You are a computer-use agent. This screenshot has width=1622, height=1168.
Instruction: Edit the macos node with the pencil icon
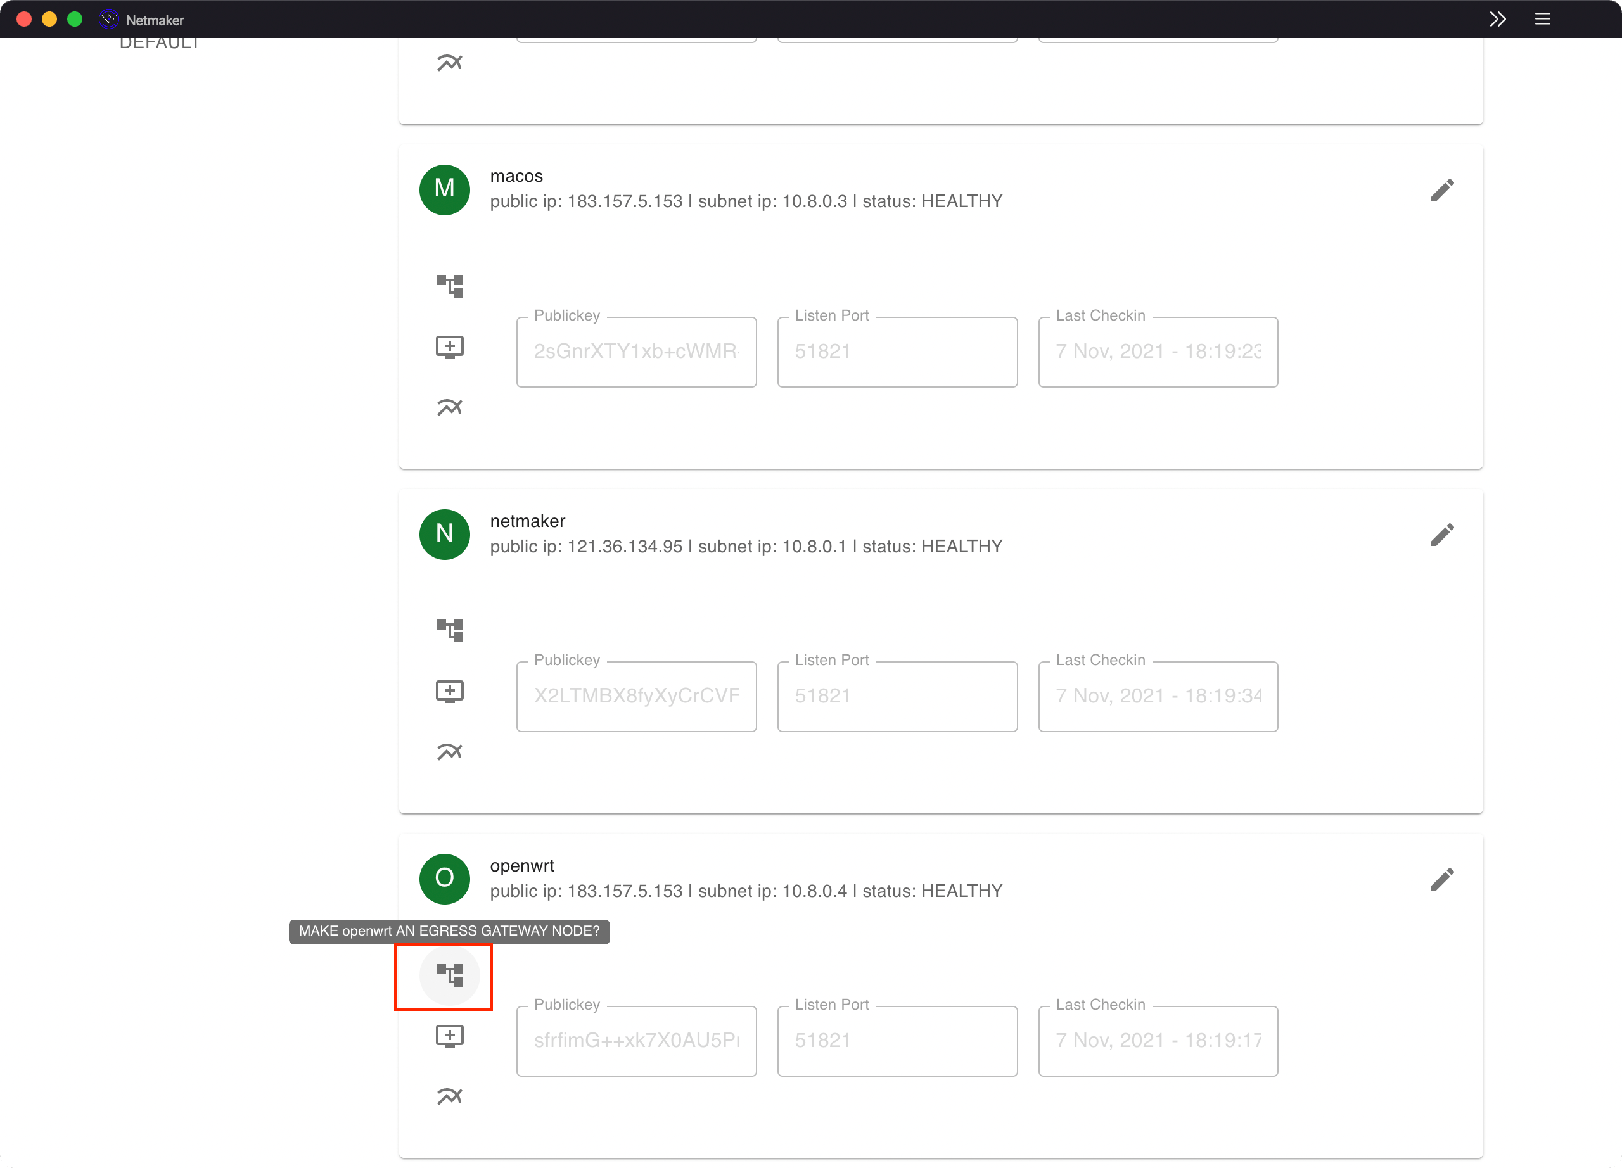coord(1443,189)
